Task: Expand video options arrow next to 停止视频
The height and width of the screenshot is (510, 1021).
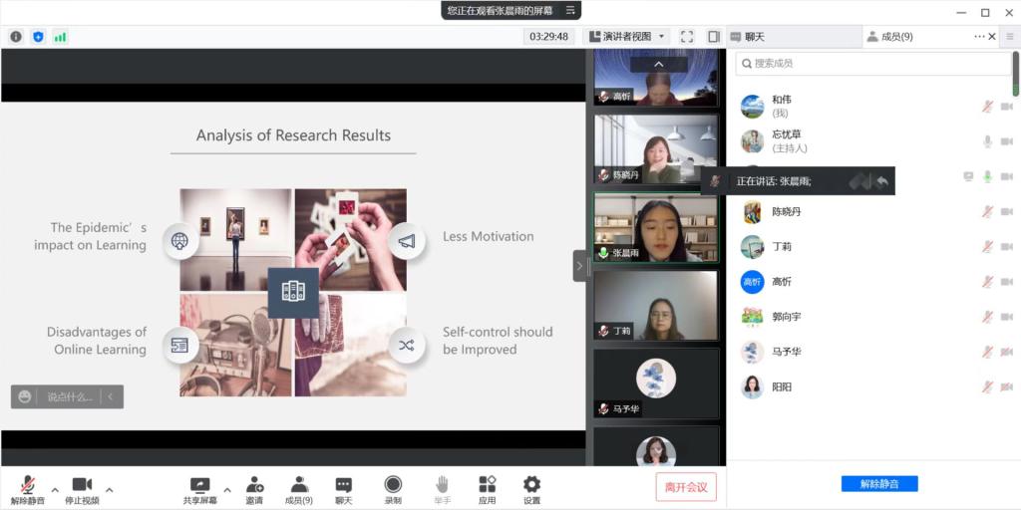Action: click(x=110, y=490)
